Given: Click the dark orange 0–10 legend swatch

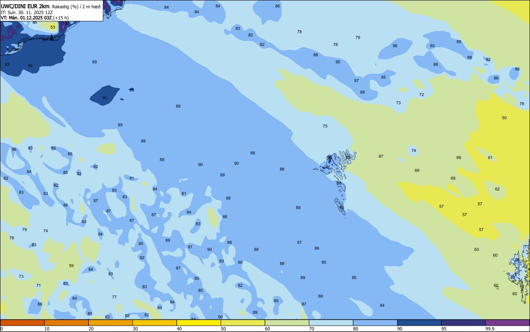Looking at the screenshot, I should click(x=22, y=322).
